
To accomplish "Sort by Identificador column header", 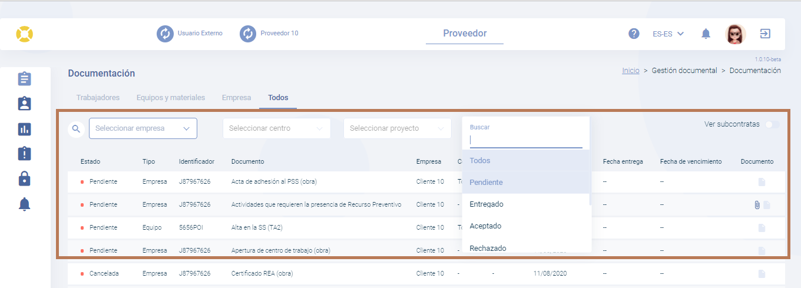I will [197, 161].
